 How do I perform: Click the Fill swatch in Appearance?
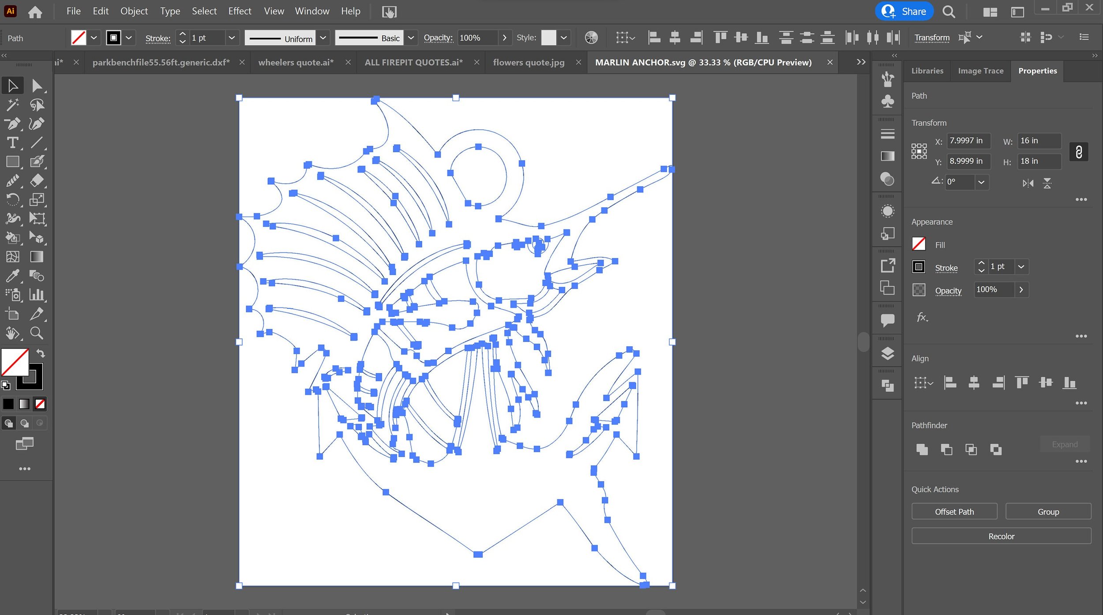tap(919, 244)
